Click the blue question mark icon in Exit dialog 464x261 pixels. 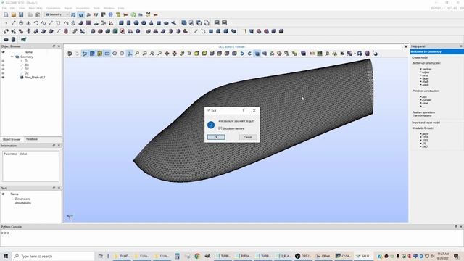(x=211, y=125)
